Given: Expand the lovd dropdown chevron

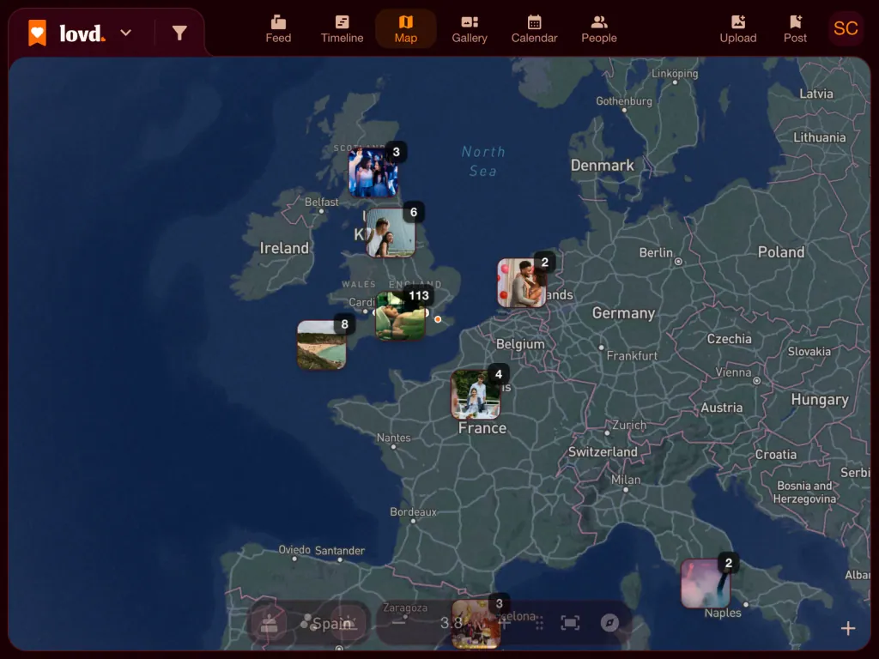Looking at the screenshot, I should click(x=125, y=33).
